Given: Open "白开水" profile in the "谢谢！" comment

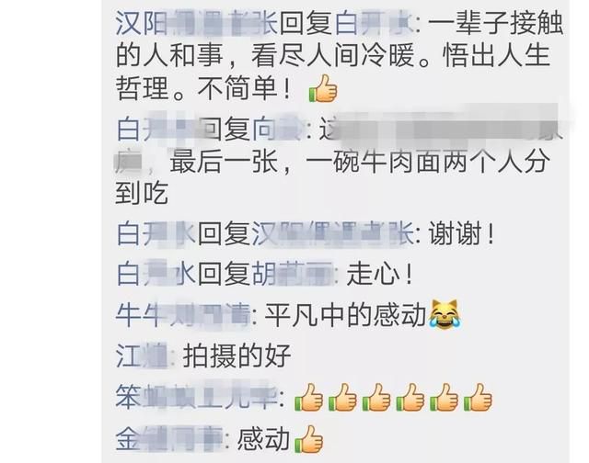Looking at the screenshot, I should [156, 234].
